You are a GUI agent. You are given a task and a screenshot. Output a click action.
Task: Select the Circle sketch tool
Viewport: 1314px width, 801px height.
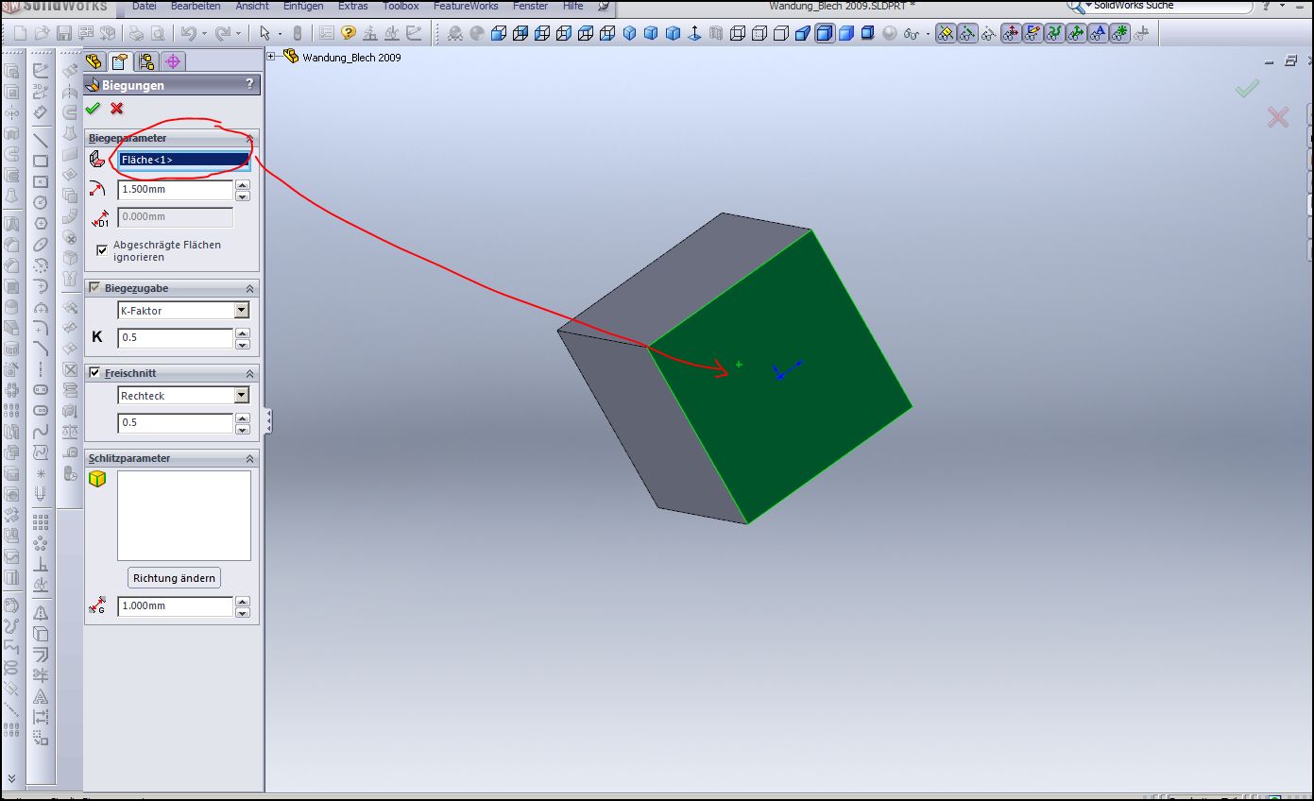coord(41,202)
